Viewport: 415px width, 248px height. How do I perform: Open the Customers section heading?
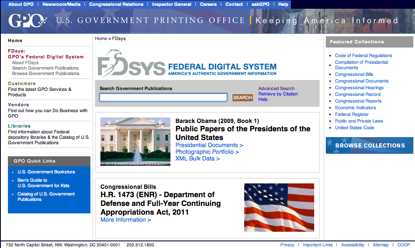[22, 83]
